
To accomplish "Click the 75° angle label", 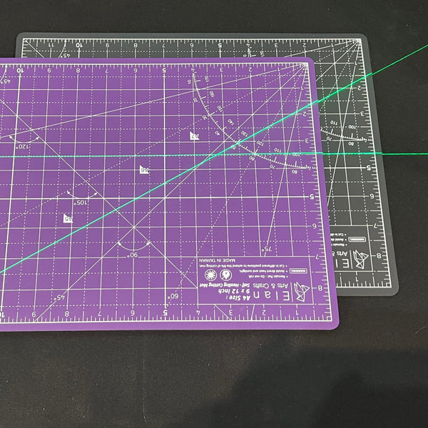I will (x=267, y=249).
